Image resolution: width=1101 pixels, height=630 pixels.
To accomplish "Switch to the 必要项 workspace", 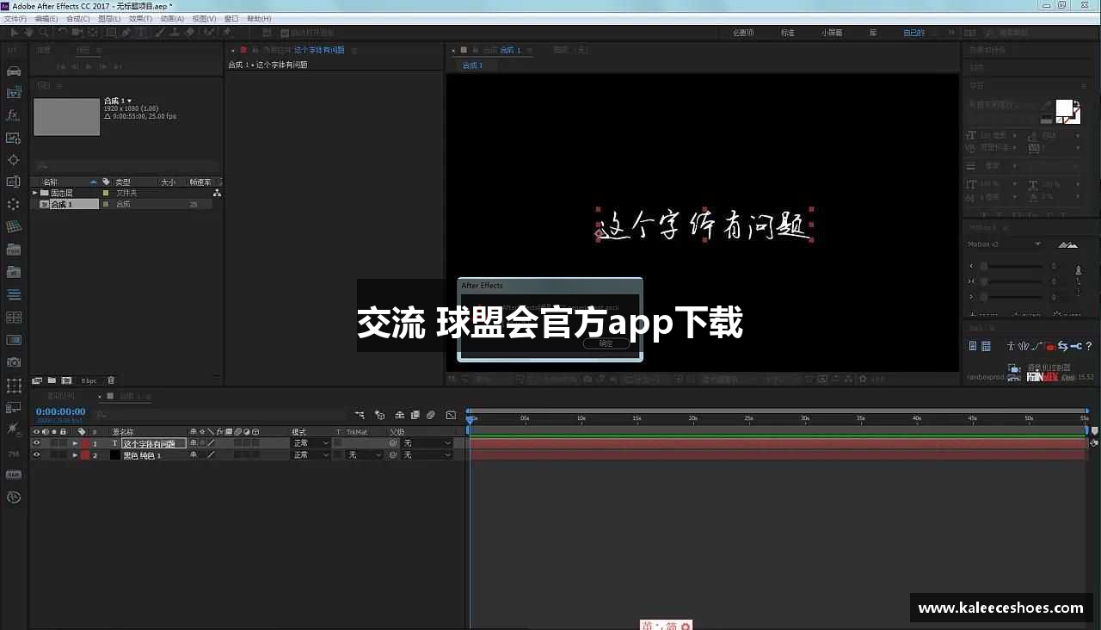I will (x=743, y=33).
